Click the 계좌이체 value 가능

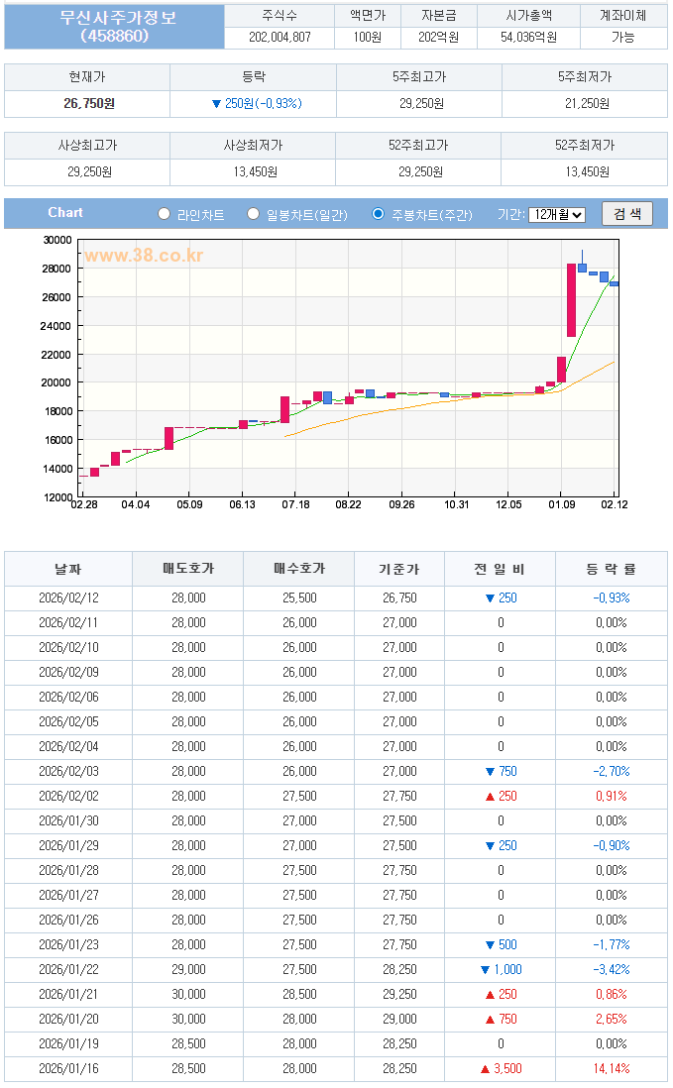623,37
